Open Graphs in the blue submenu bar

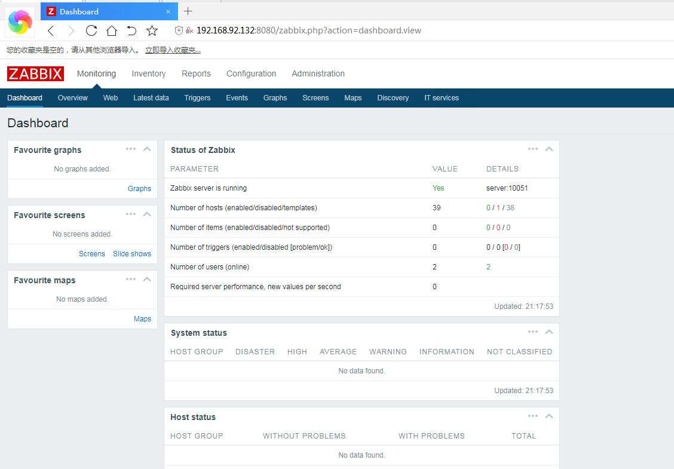tap(275, 98)
